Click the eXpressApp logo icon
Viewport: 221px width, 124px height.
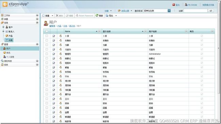pos(5,4)
